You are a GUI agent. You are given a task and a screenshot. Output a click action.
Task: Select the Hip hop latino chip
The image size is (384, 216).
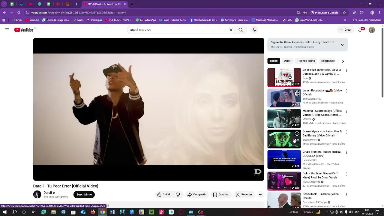point(306,61)
